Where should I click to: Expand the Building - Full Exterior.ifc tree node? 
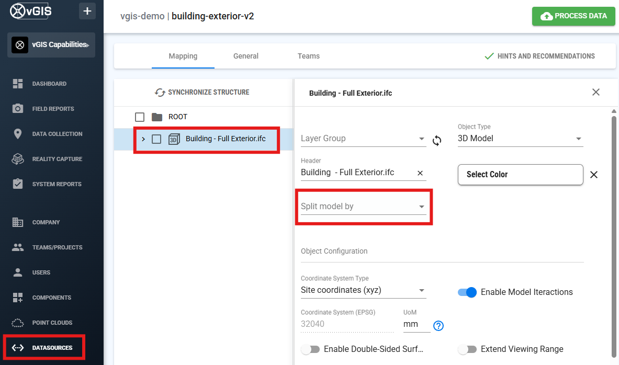pyautogui.click(x=143, y=139)
